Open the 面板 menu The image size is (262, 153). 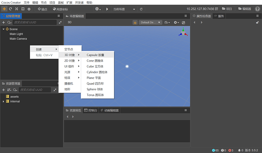click(61, 3)
